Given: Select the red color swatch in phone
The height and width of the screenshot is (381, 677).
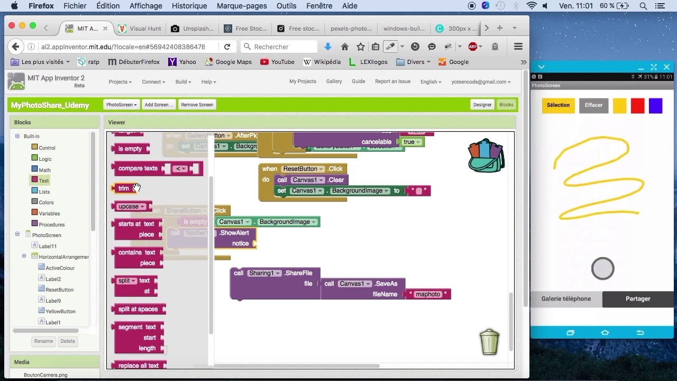Looking at the screenshot, I should click(x=638, y=106).
